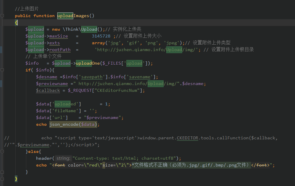Click the function's opening brace {

(16, 22)
